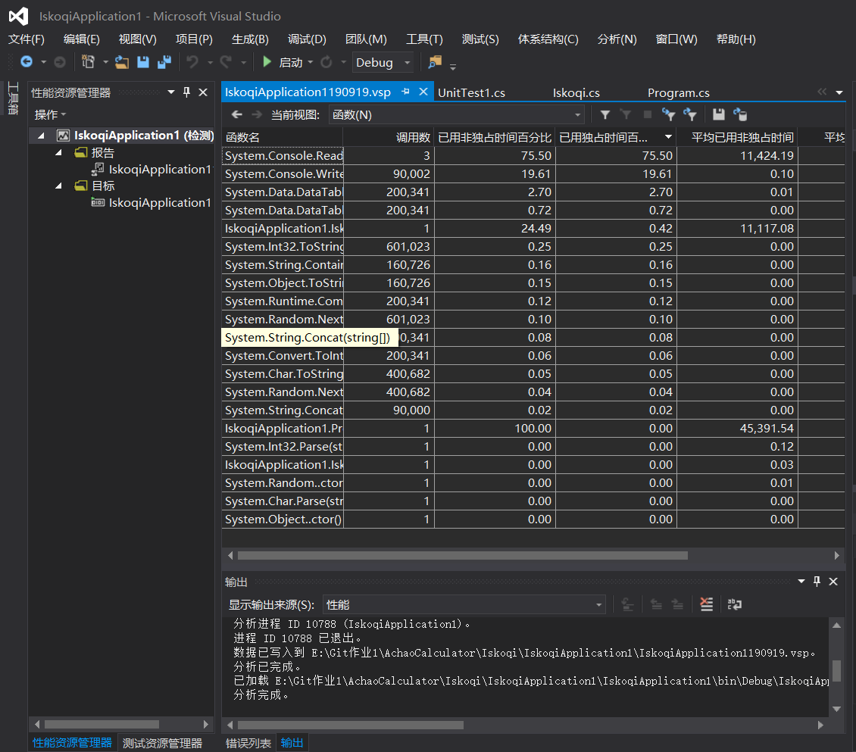Close the 性能资源管理器 panel

point(203,92)
